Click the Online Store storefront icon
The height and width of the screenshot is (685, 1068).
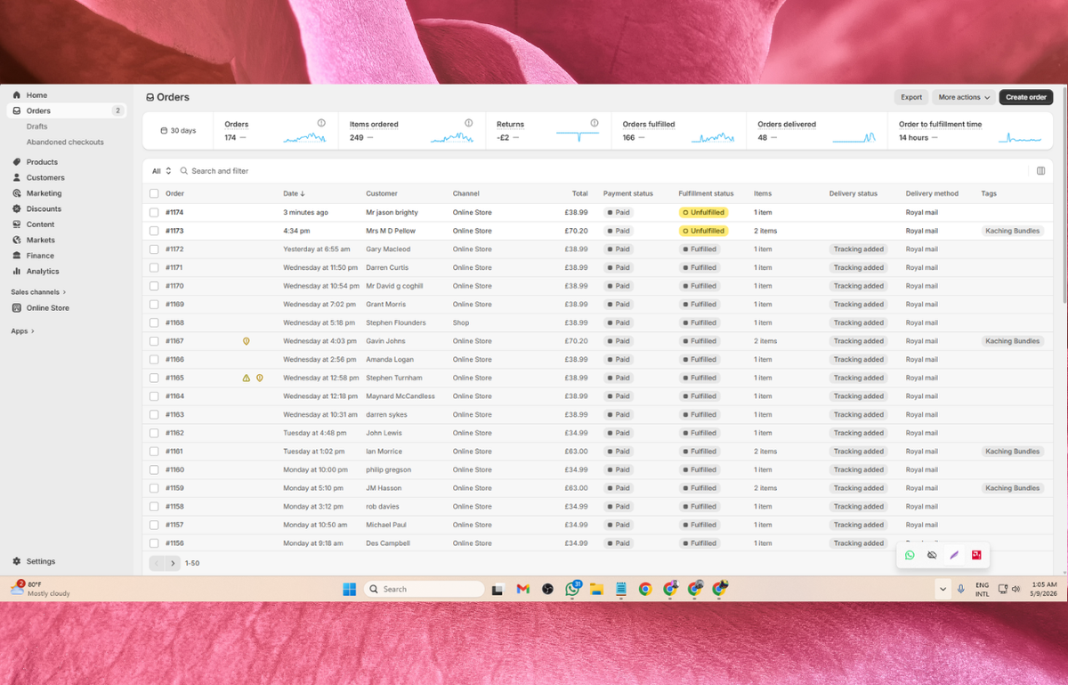[x=17, y=308]
